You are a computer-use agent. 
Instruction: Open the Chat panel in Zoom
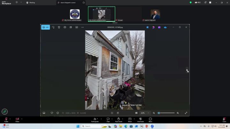click(108, 119)
